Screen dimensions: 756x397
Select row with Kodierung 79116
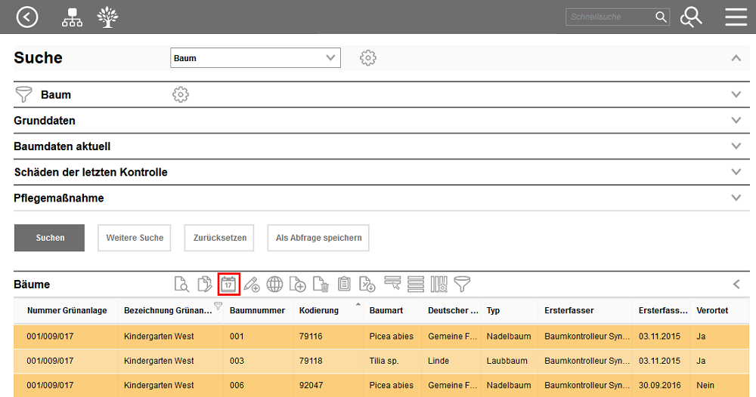tap(381, 337)
